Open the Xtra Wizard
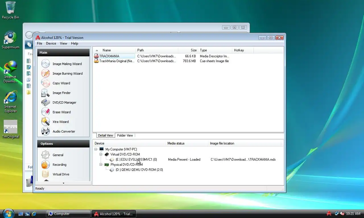Viewport: 364px width, 218px height. (55, 122)
